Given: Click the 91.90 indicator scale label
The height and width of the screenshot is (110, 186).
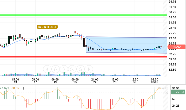Looking at the screenshot, I should [176, 88].
